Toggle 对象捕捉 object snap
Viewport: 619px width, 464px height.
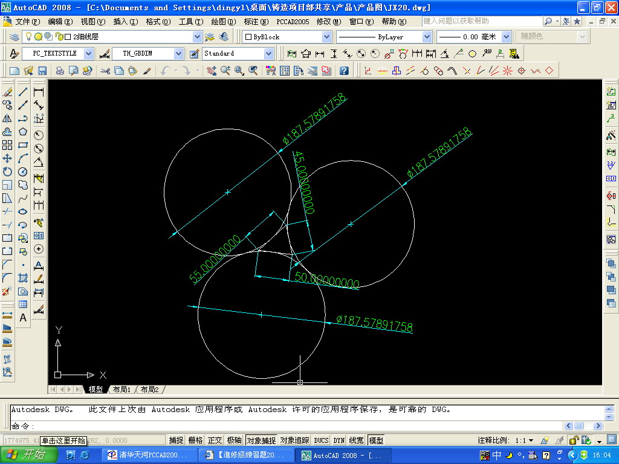pos(261,440)
